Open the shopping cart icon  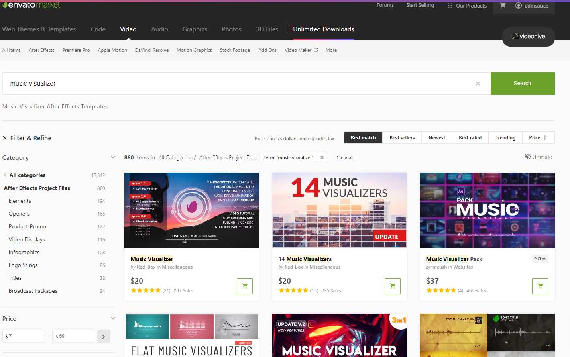[503, 6]
